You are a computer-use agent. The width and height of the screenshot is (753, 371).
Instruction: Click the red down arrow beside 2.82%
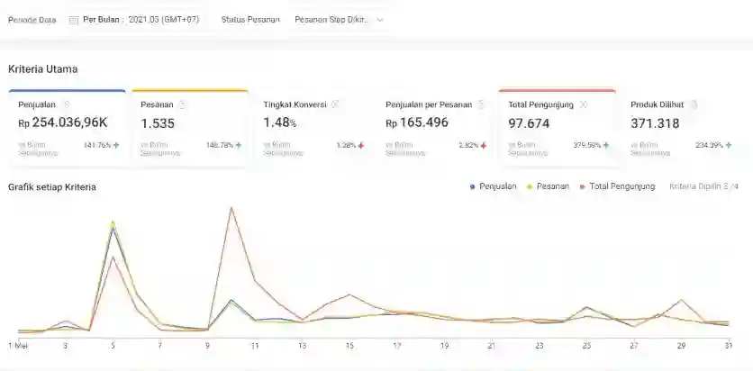pos(483,145)
